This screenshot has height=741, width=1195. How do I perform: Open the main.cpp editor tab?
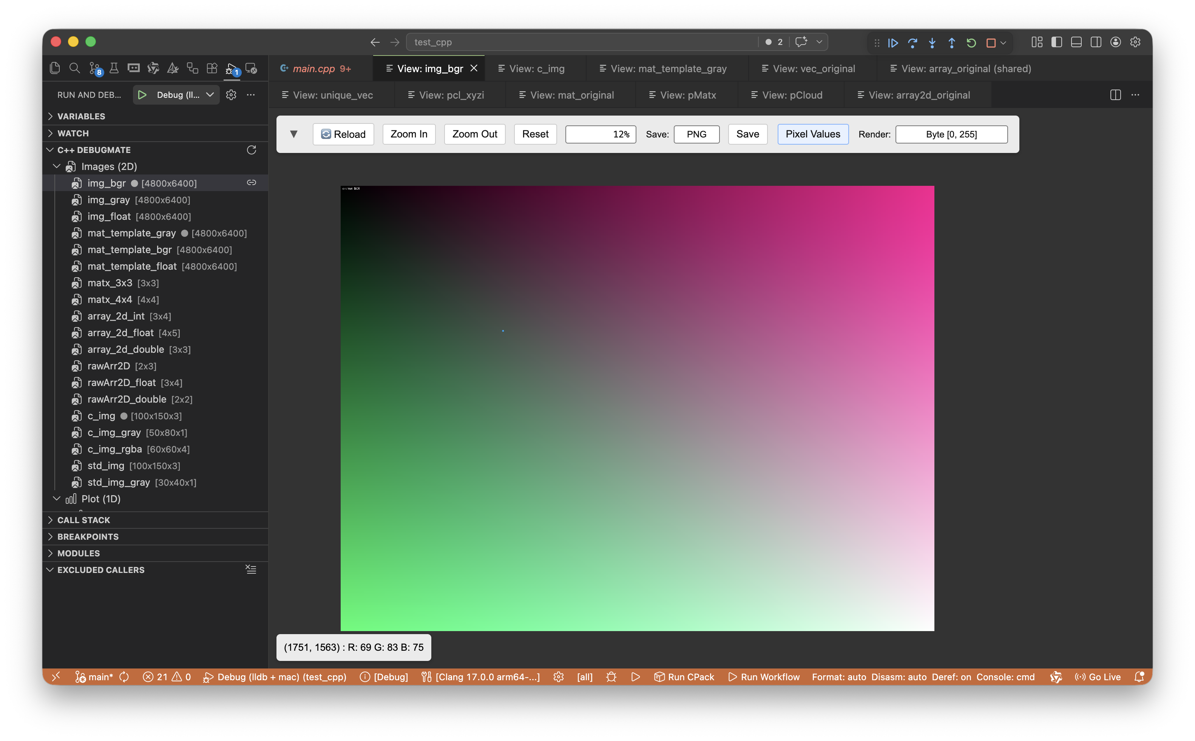point(313,69)
